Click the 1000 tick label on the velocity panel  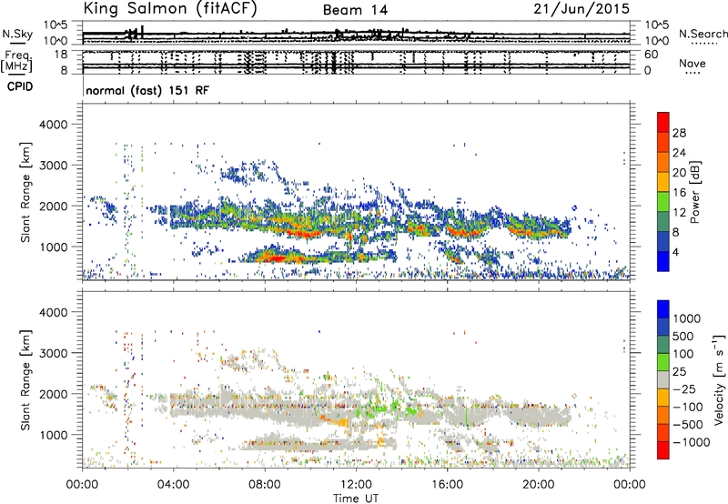(54, 435)
